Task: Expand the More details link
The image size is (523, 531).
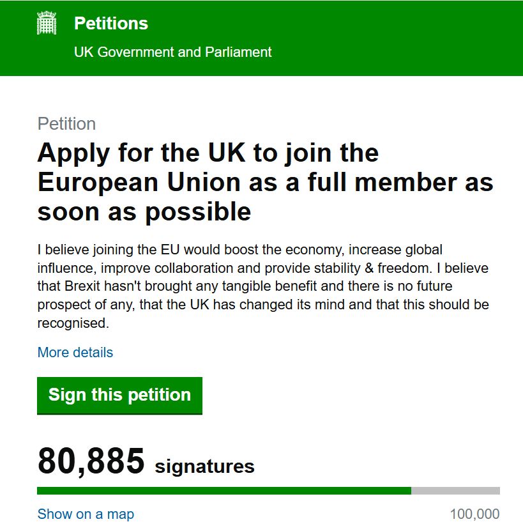Action: (x=75, y=353)
